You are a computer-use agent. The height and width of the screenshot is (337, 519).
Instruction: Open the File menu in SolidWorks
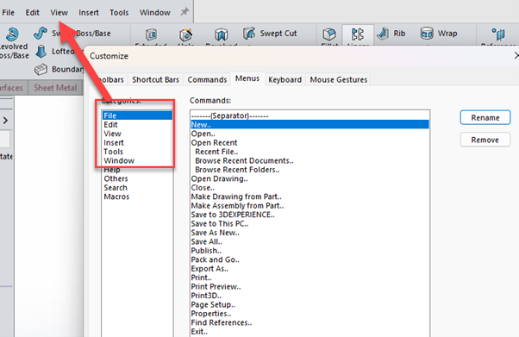9,13
